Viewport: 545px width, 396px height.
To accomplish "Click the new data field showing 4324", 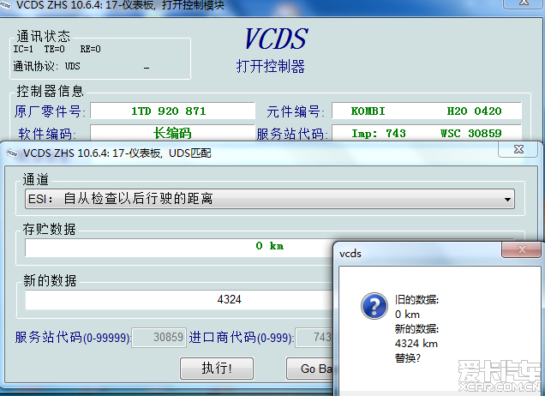I will coord(179,299).
